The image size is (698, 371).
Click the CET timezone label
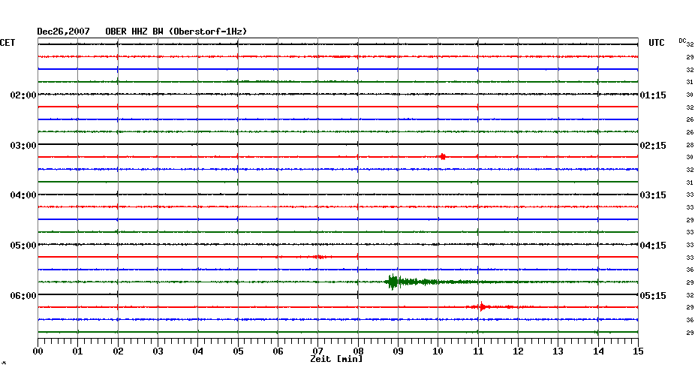point(8,43)
